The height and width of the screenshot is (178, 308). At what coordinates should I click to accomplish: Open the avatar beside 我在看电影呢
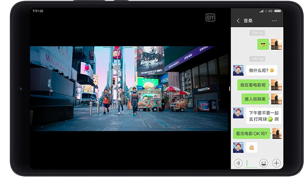coord(276,85)
